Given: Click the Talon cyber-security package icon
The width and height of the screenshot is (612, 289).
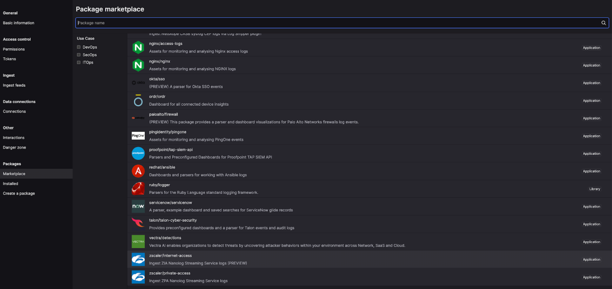Looking at the screenshot, I should 138,224.
